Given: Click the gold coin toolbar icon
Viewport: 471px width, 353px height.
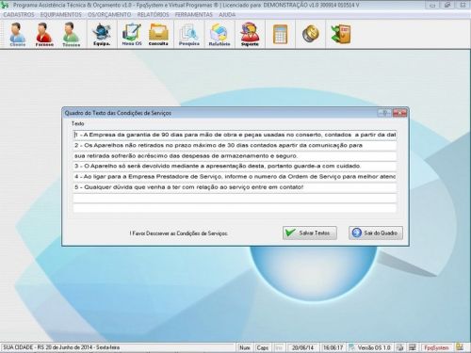Looking at the screenshot, I should (311, 34).
